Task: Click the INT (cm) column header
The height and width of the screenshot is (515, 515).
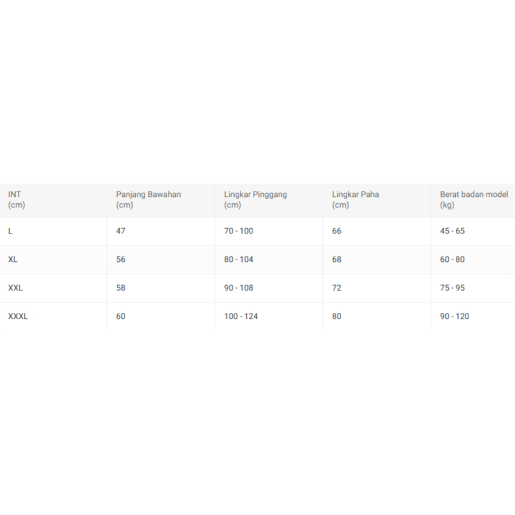Action: [16, 200]
